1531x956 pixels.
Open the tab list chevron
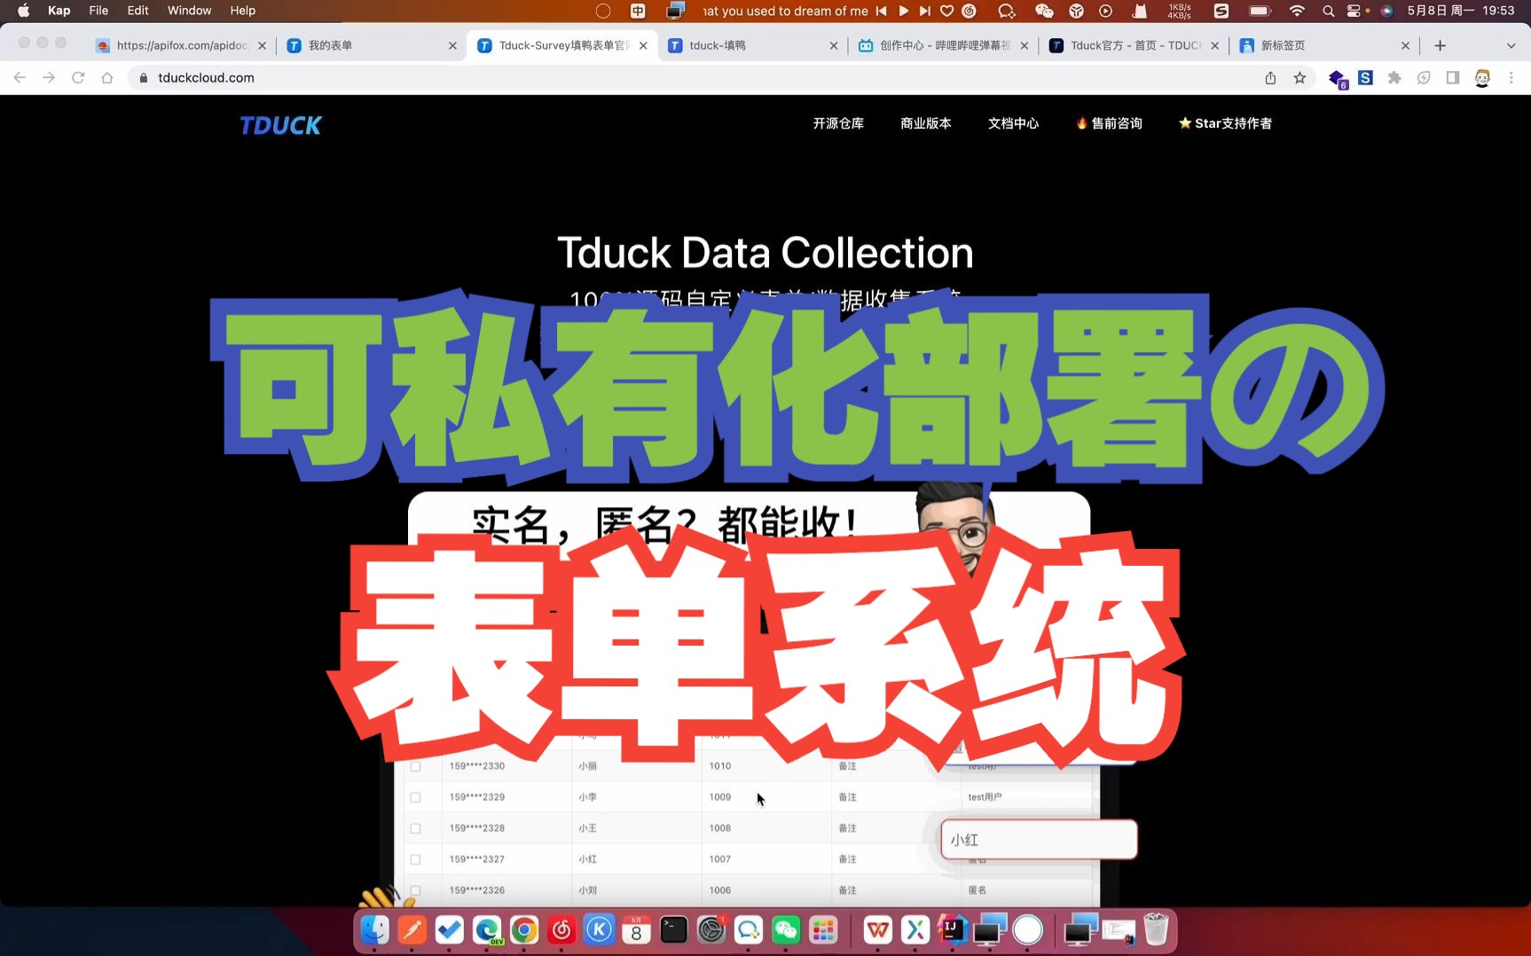pos(1510,45)
